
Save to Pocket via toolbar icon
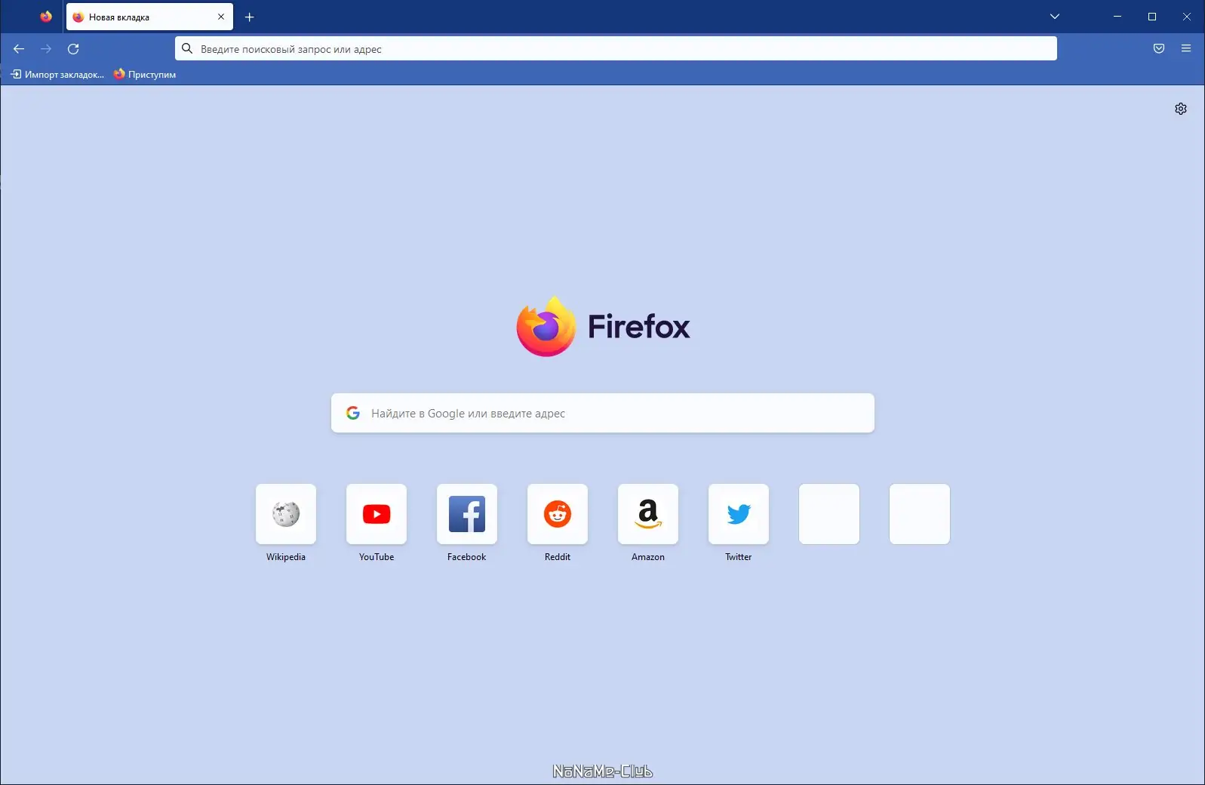pyautogui.click(x=1159, y=49)
